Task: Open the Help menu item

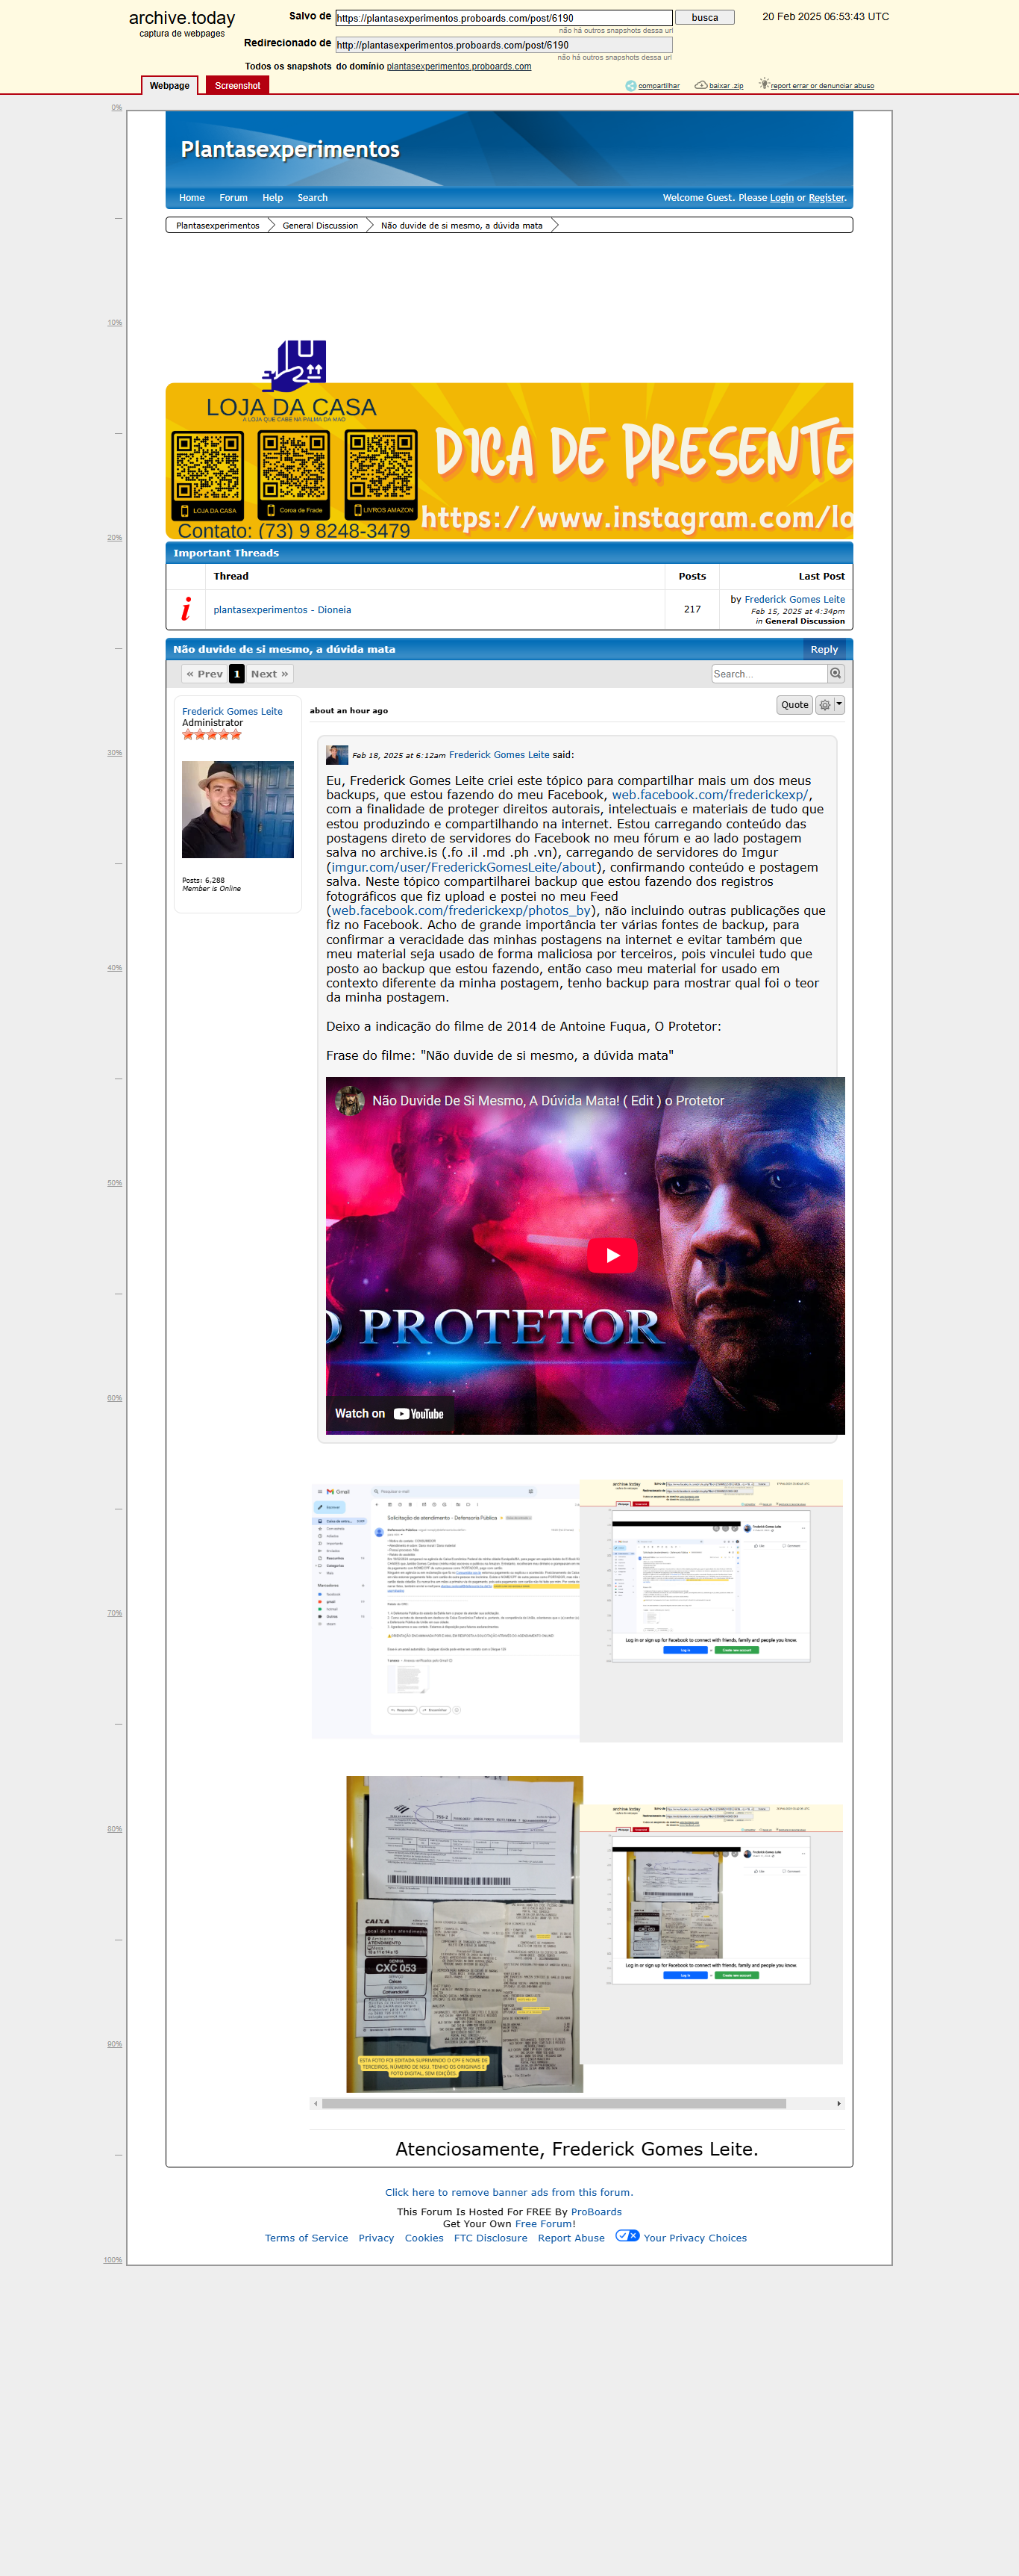Action: pos(273,198)
